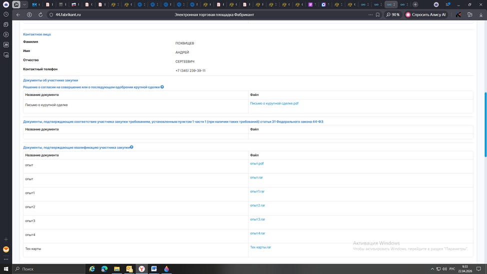
Task: Open the Тех карты.rar file link
Action: (260, 247)
